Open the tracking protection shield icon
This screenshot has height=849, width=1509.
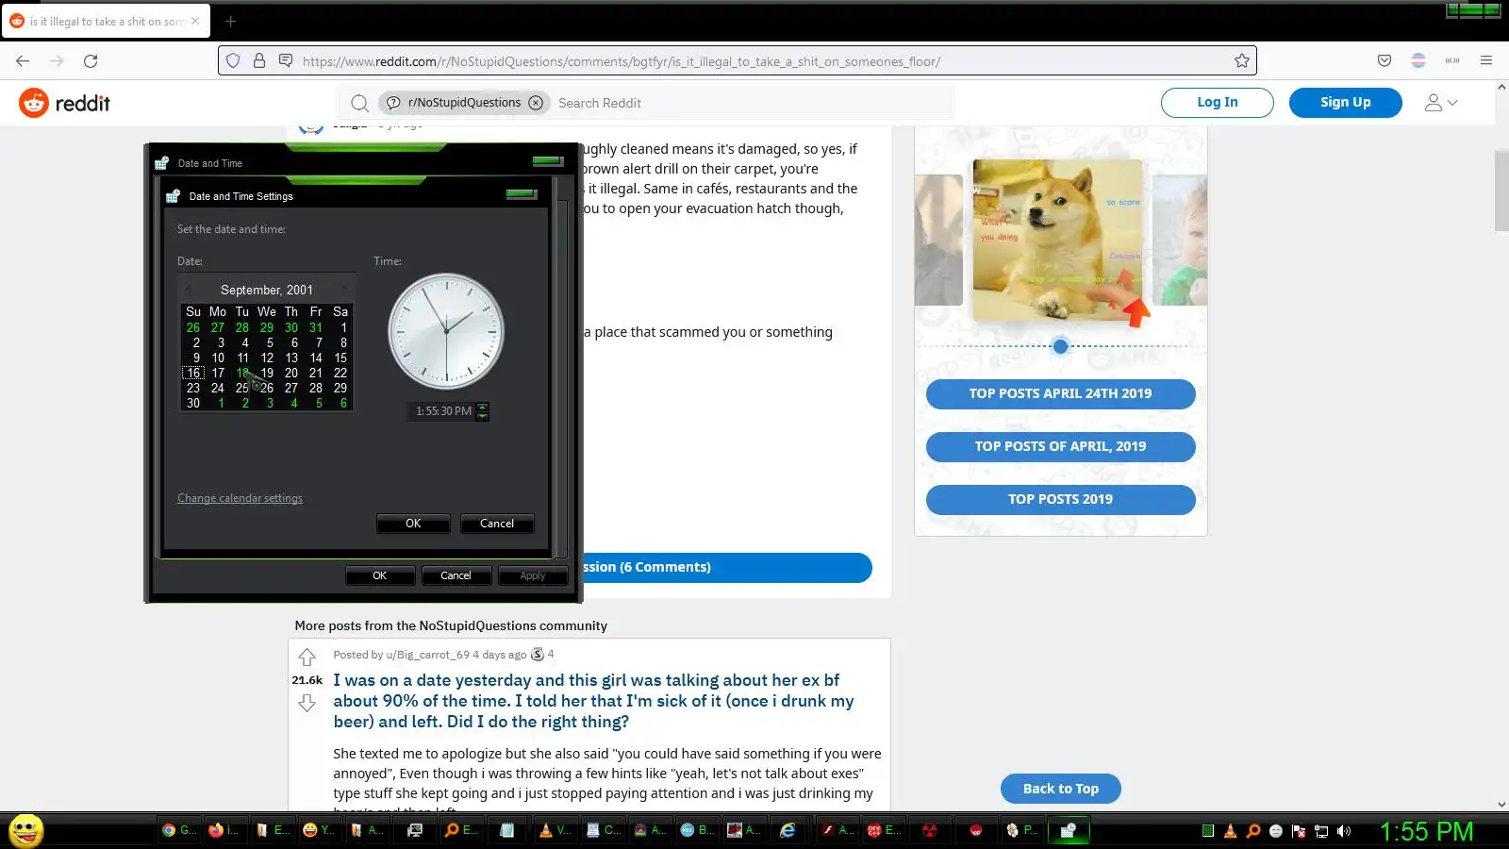(233, 61)
